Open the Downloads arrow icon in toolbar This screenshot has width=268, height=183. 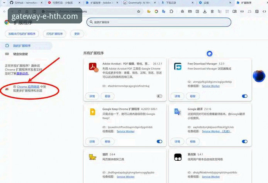205,12
